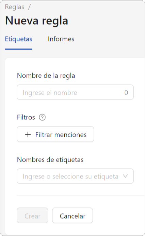Click the 'Nueva regla' page heading
This screenshot has height=236, width=145.
pos(37,21)
